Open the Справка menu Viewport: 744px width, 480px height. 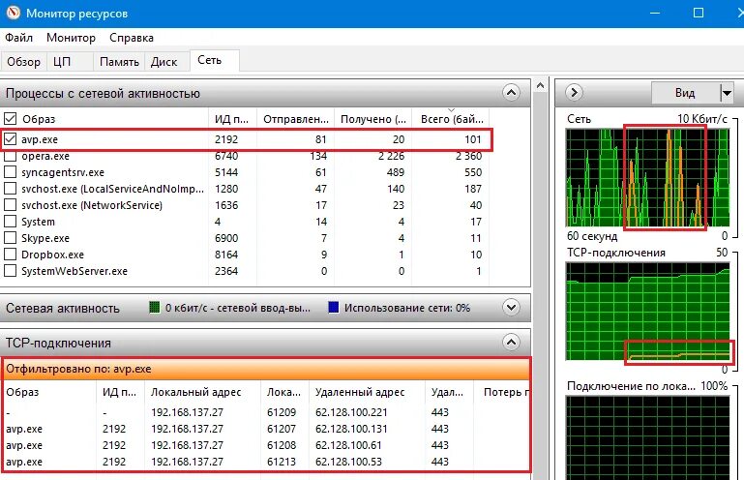click(x=132, y=38)
